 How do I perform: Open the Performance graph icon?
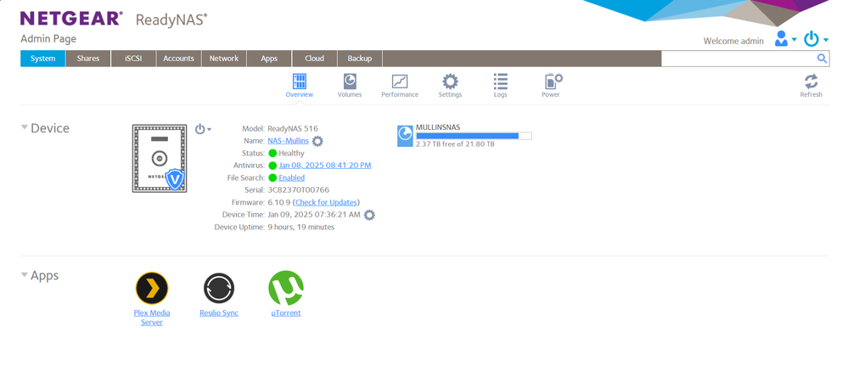pos(400,82)
